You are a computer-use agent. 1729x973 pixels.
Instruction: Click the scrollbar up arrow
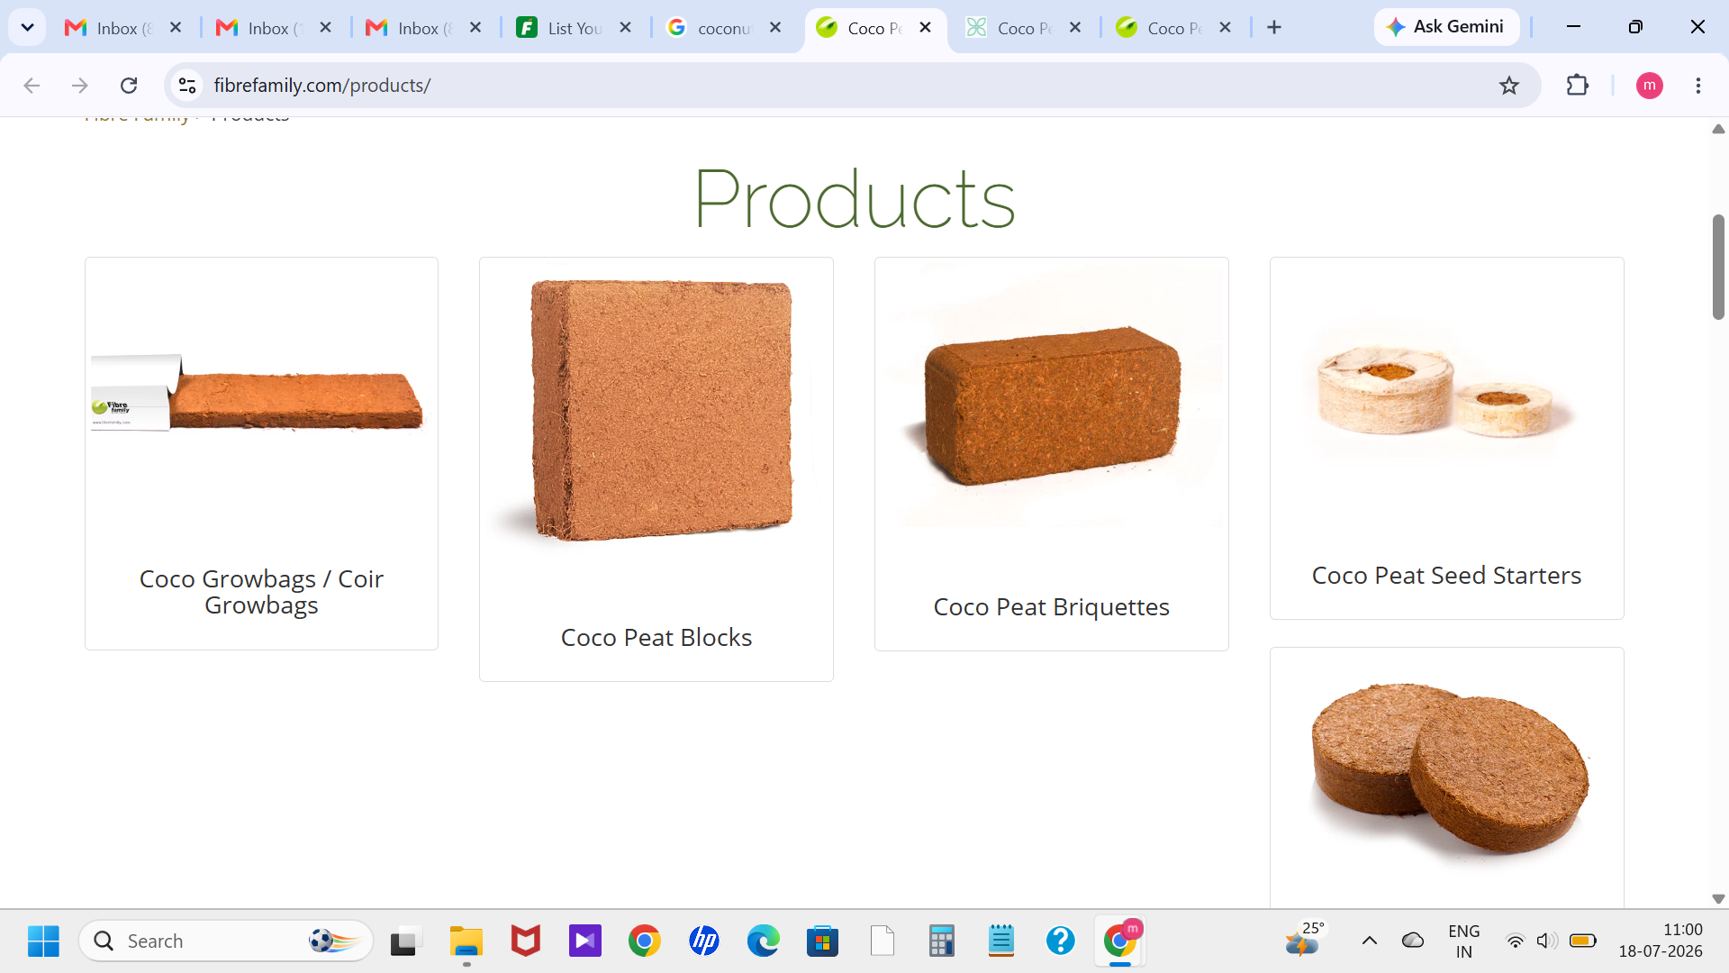tap(1718, 129)
